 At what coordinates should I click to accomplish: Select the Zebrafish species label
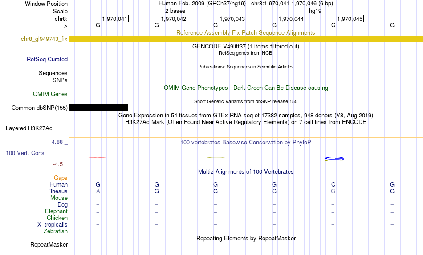56,231
